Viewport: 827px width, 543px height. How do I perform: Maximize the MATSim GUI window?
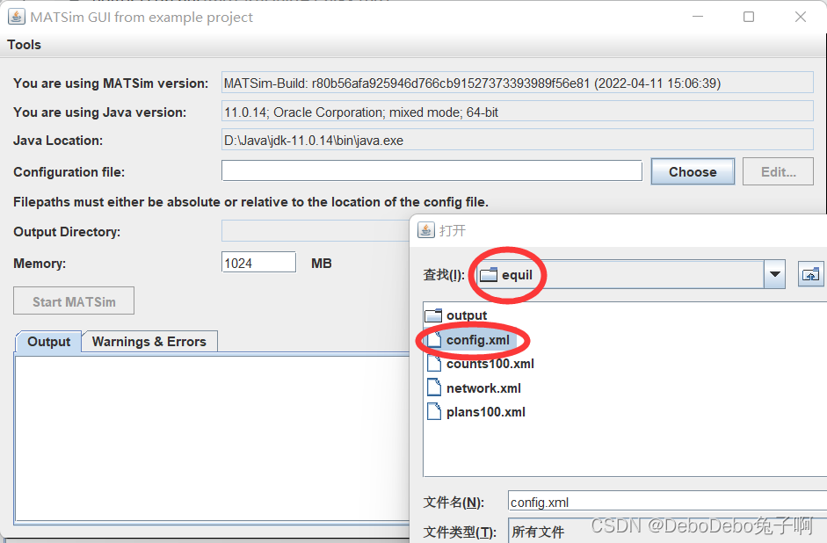click(749, 17)
